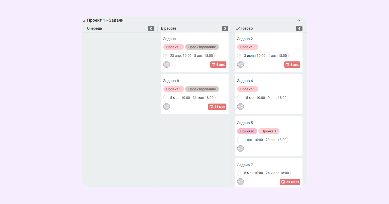Click the red 24 июля deadline badge on Задача 7
This screenshot has width=389, height=204.
(x=290, y=182)
